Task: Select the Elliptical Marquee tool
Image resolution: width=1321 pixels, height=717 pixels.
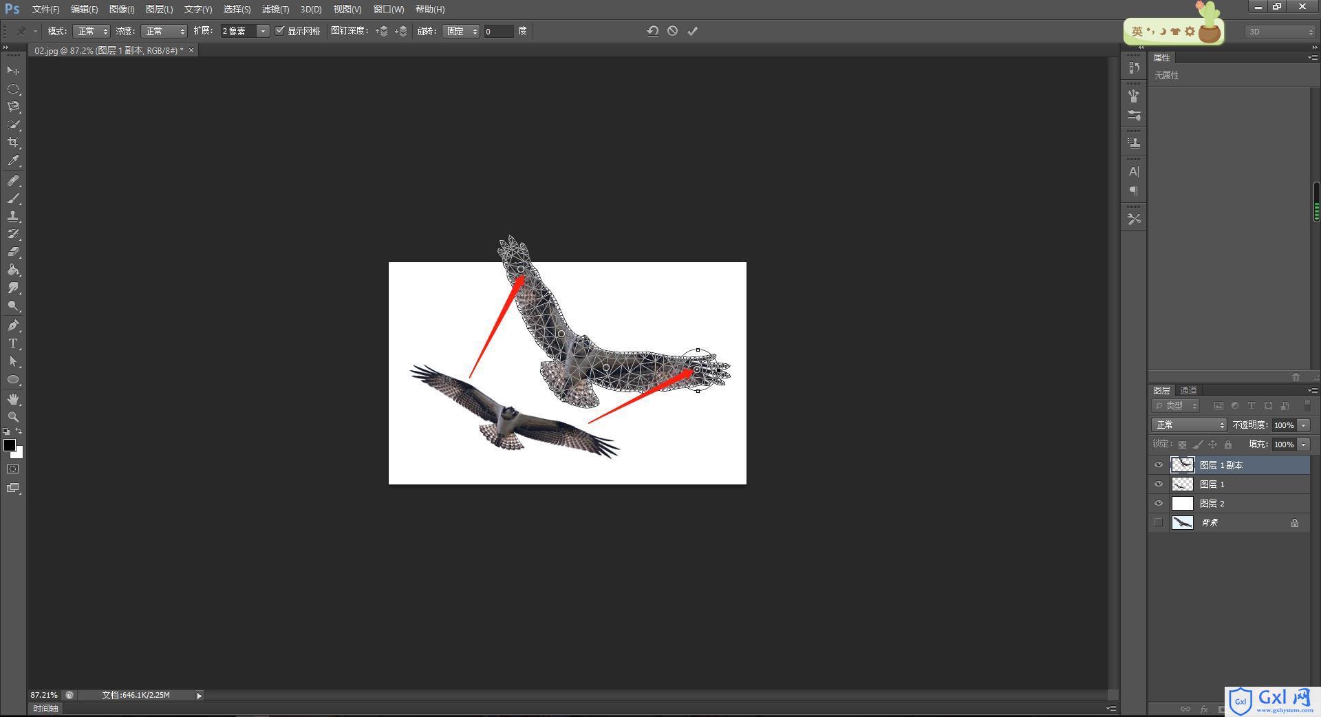Action: tap(13, 89)
